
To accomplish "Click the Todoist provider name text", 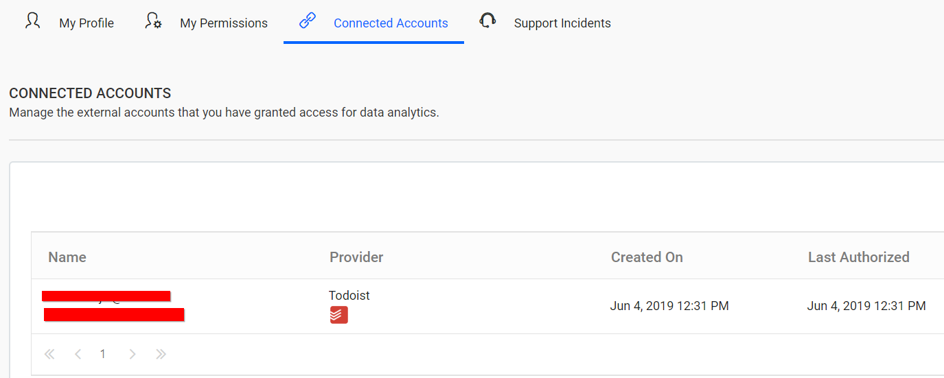I will (349, 296).
